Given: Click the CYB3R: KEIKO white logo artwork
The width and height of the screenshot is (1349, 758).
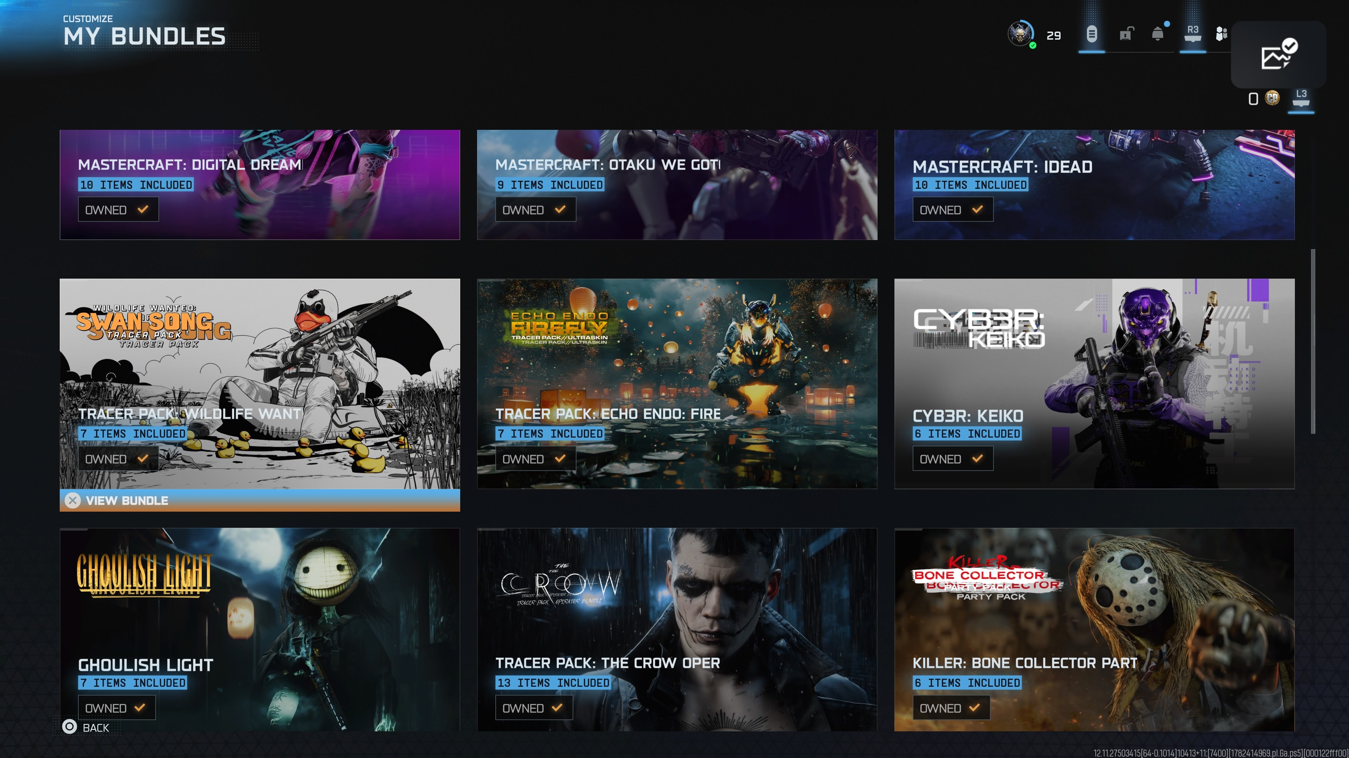Looking at the screenshot, I should point(979,328).
